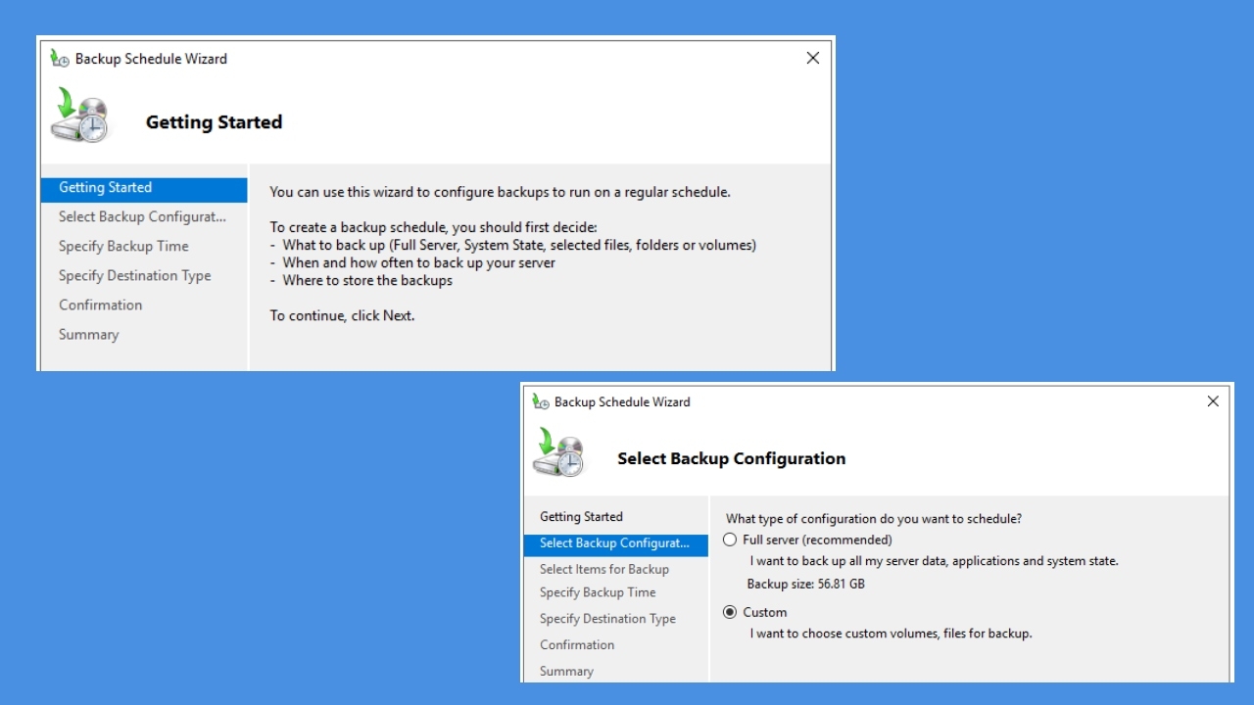Viewport: 1254px width, 705px height.
Task: Click the 'Select Backup Configuration' page heading
Action: click(x=731, y=458)
